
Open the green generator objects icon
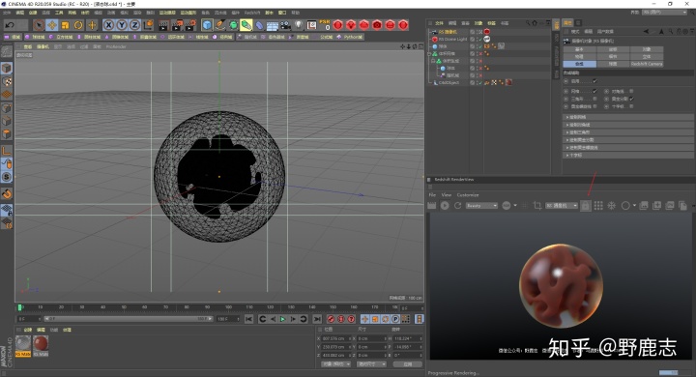pos(233,25)
